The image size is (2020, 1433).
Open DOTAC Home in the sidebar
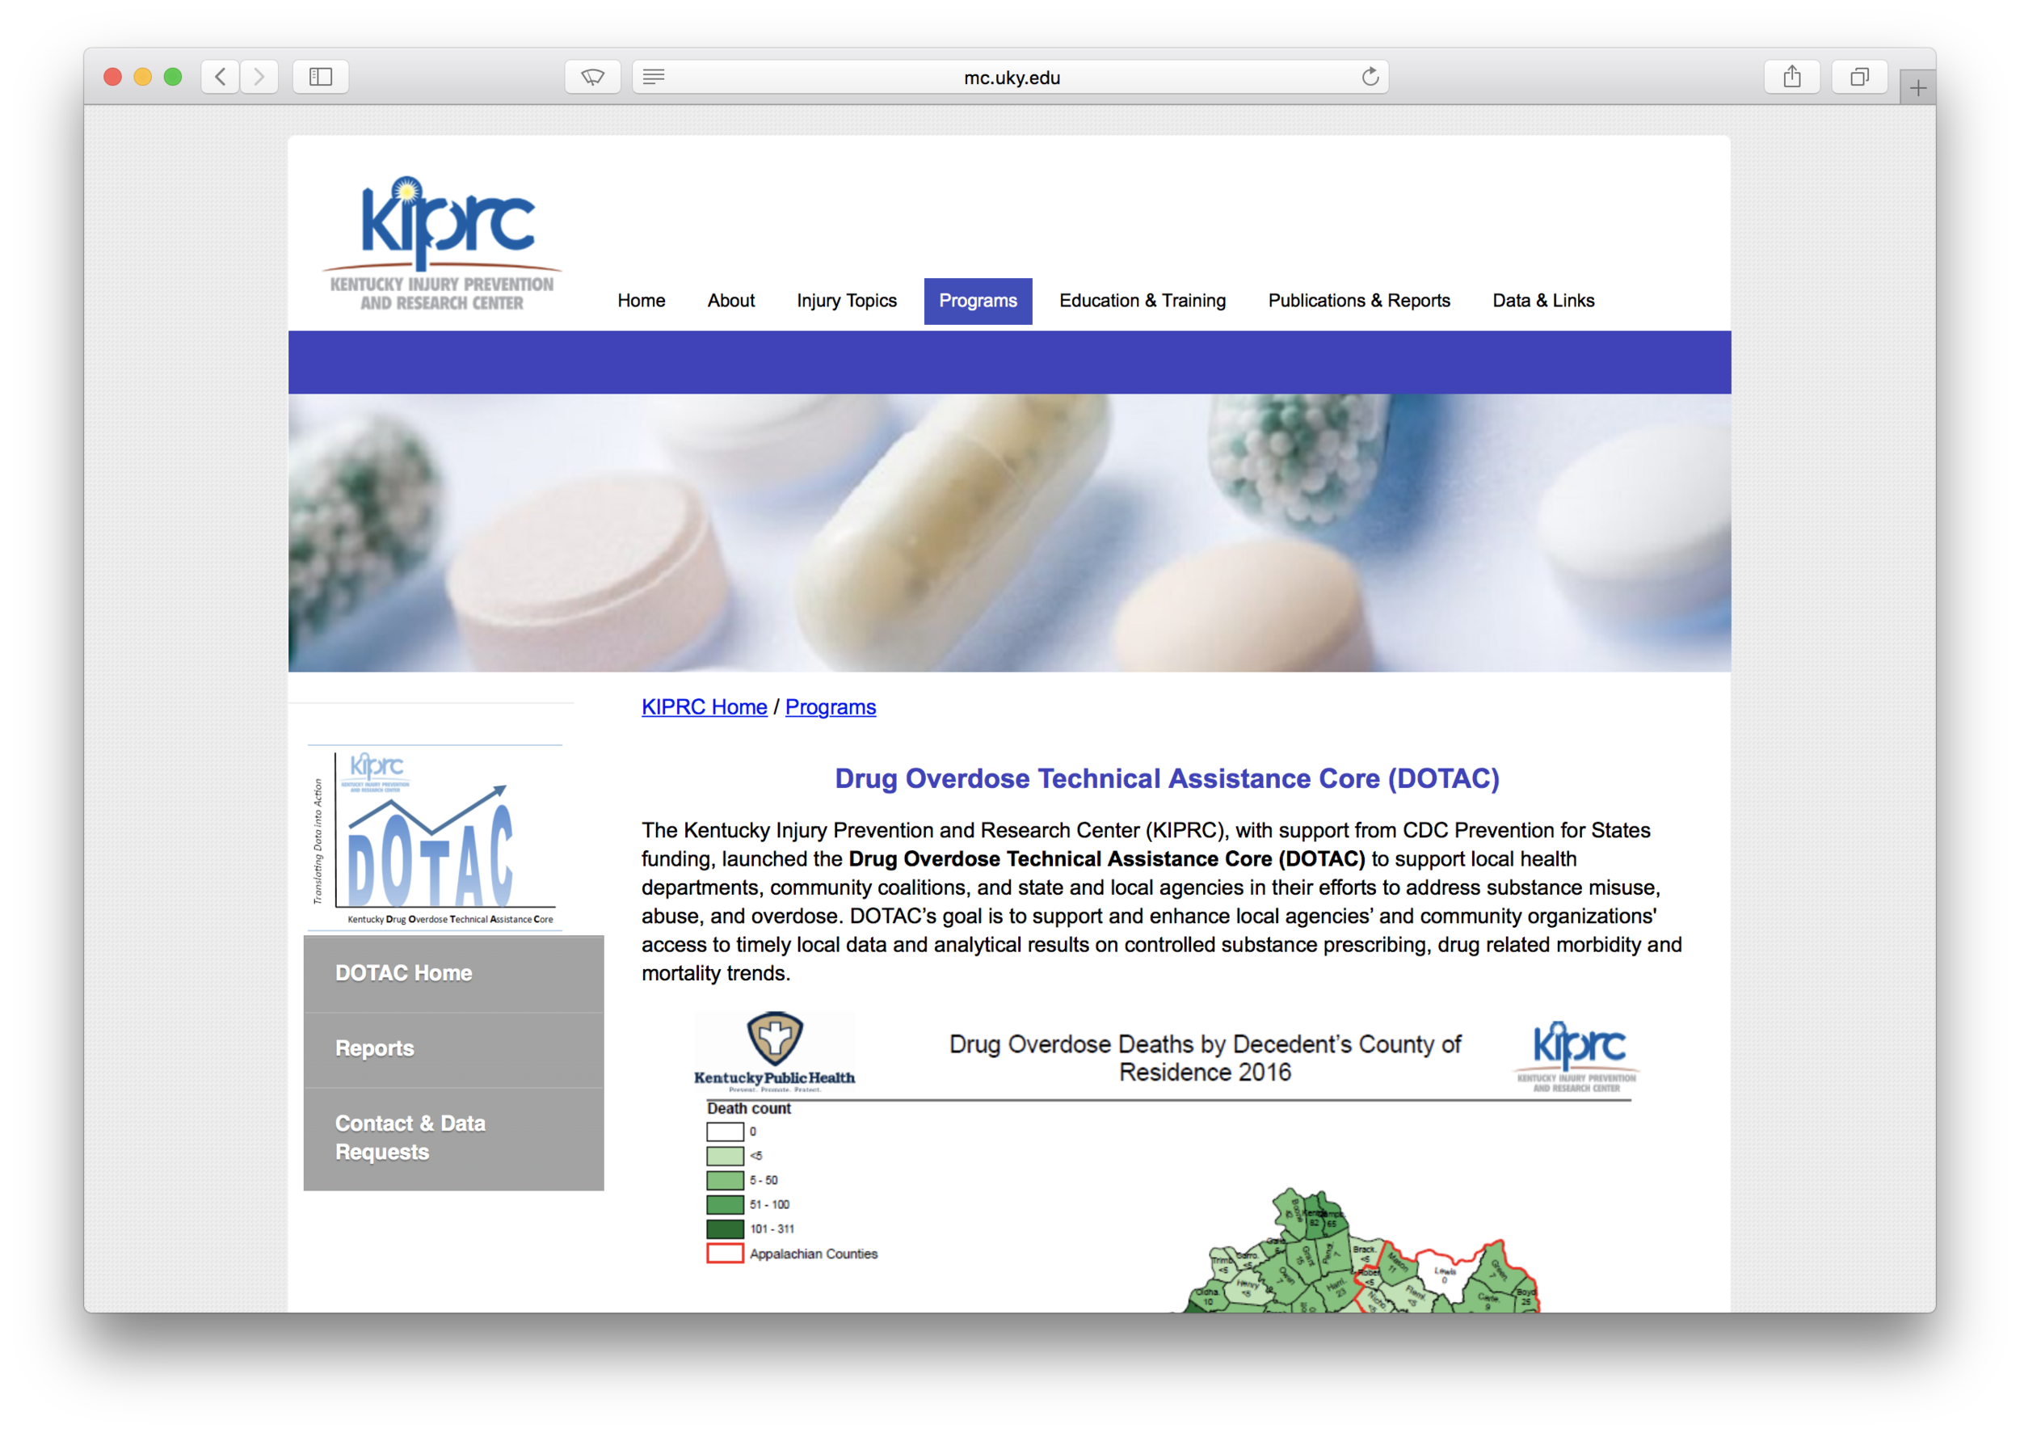453,973
